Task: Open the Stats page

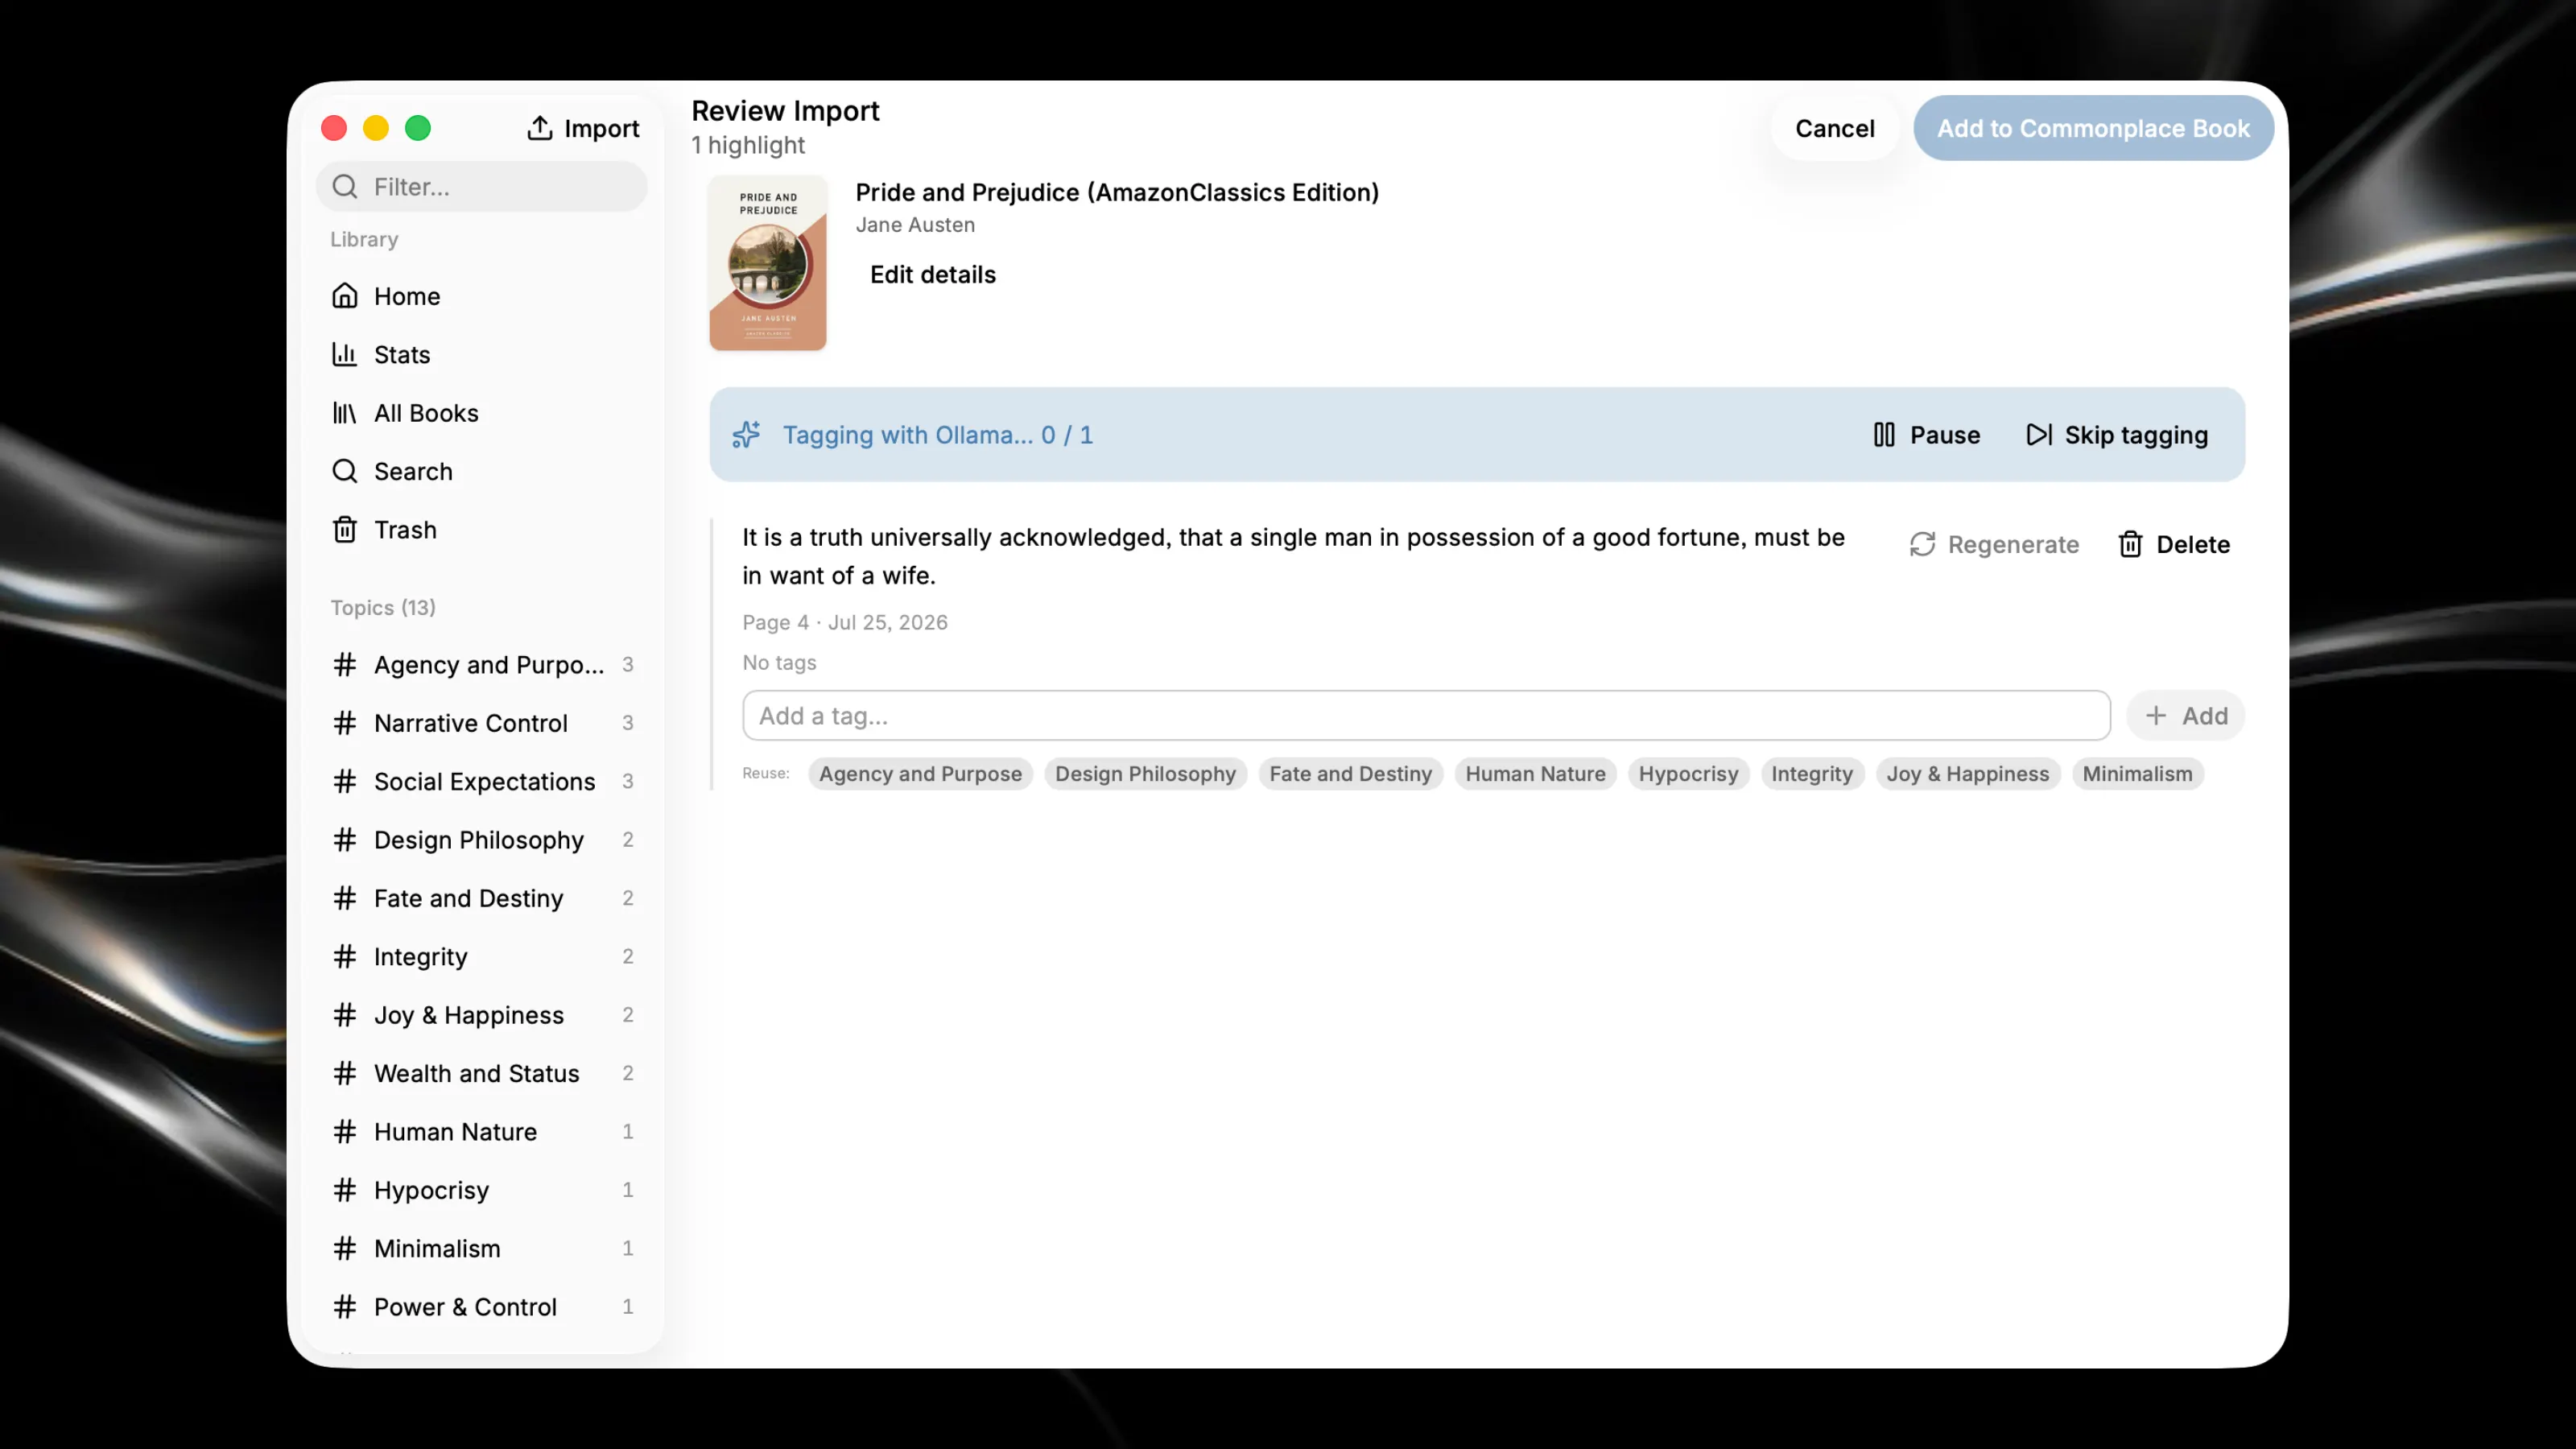Action: pos(482,354)
